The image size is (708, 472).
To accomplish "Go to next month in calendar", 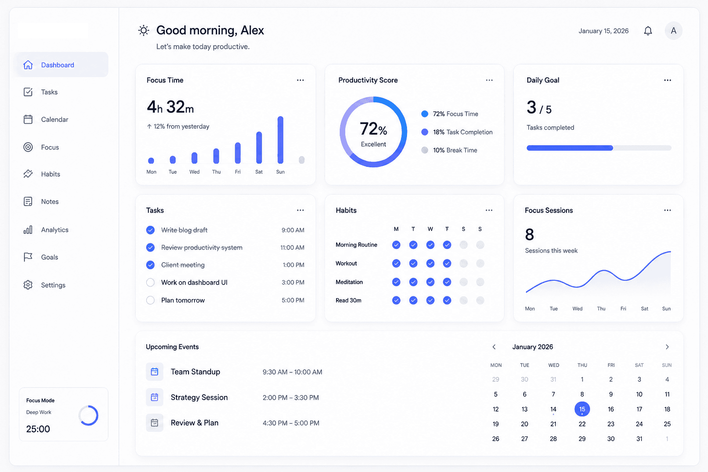I will (667, 347).
